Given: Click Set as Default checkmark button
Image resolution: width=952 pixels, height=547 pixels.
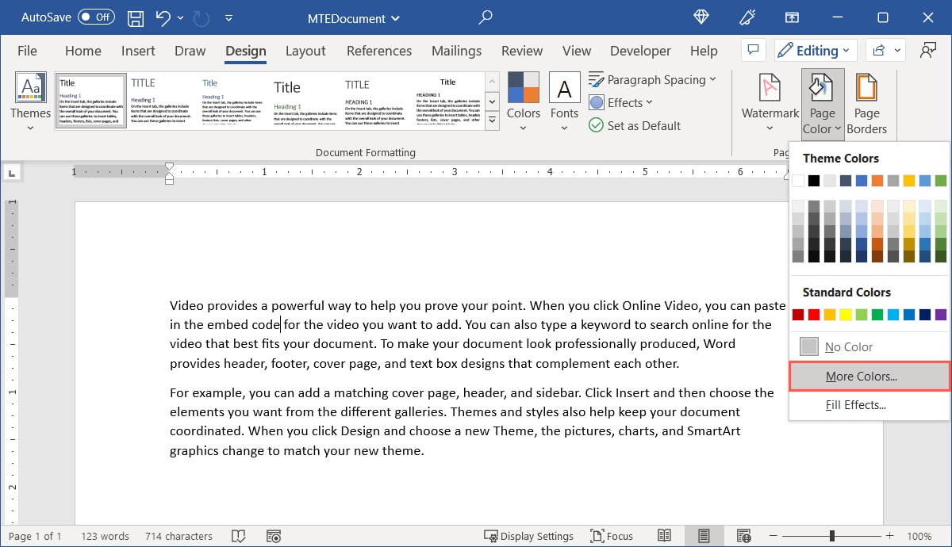Looking at the screenshot, I should click(635, 125).
